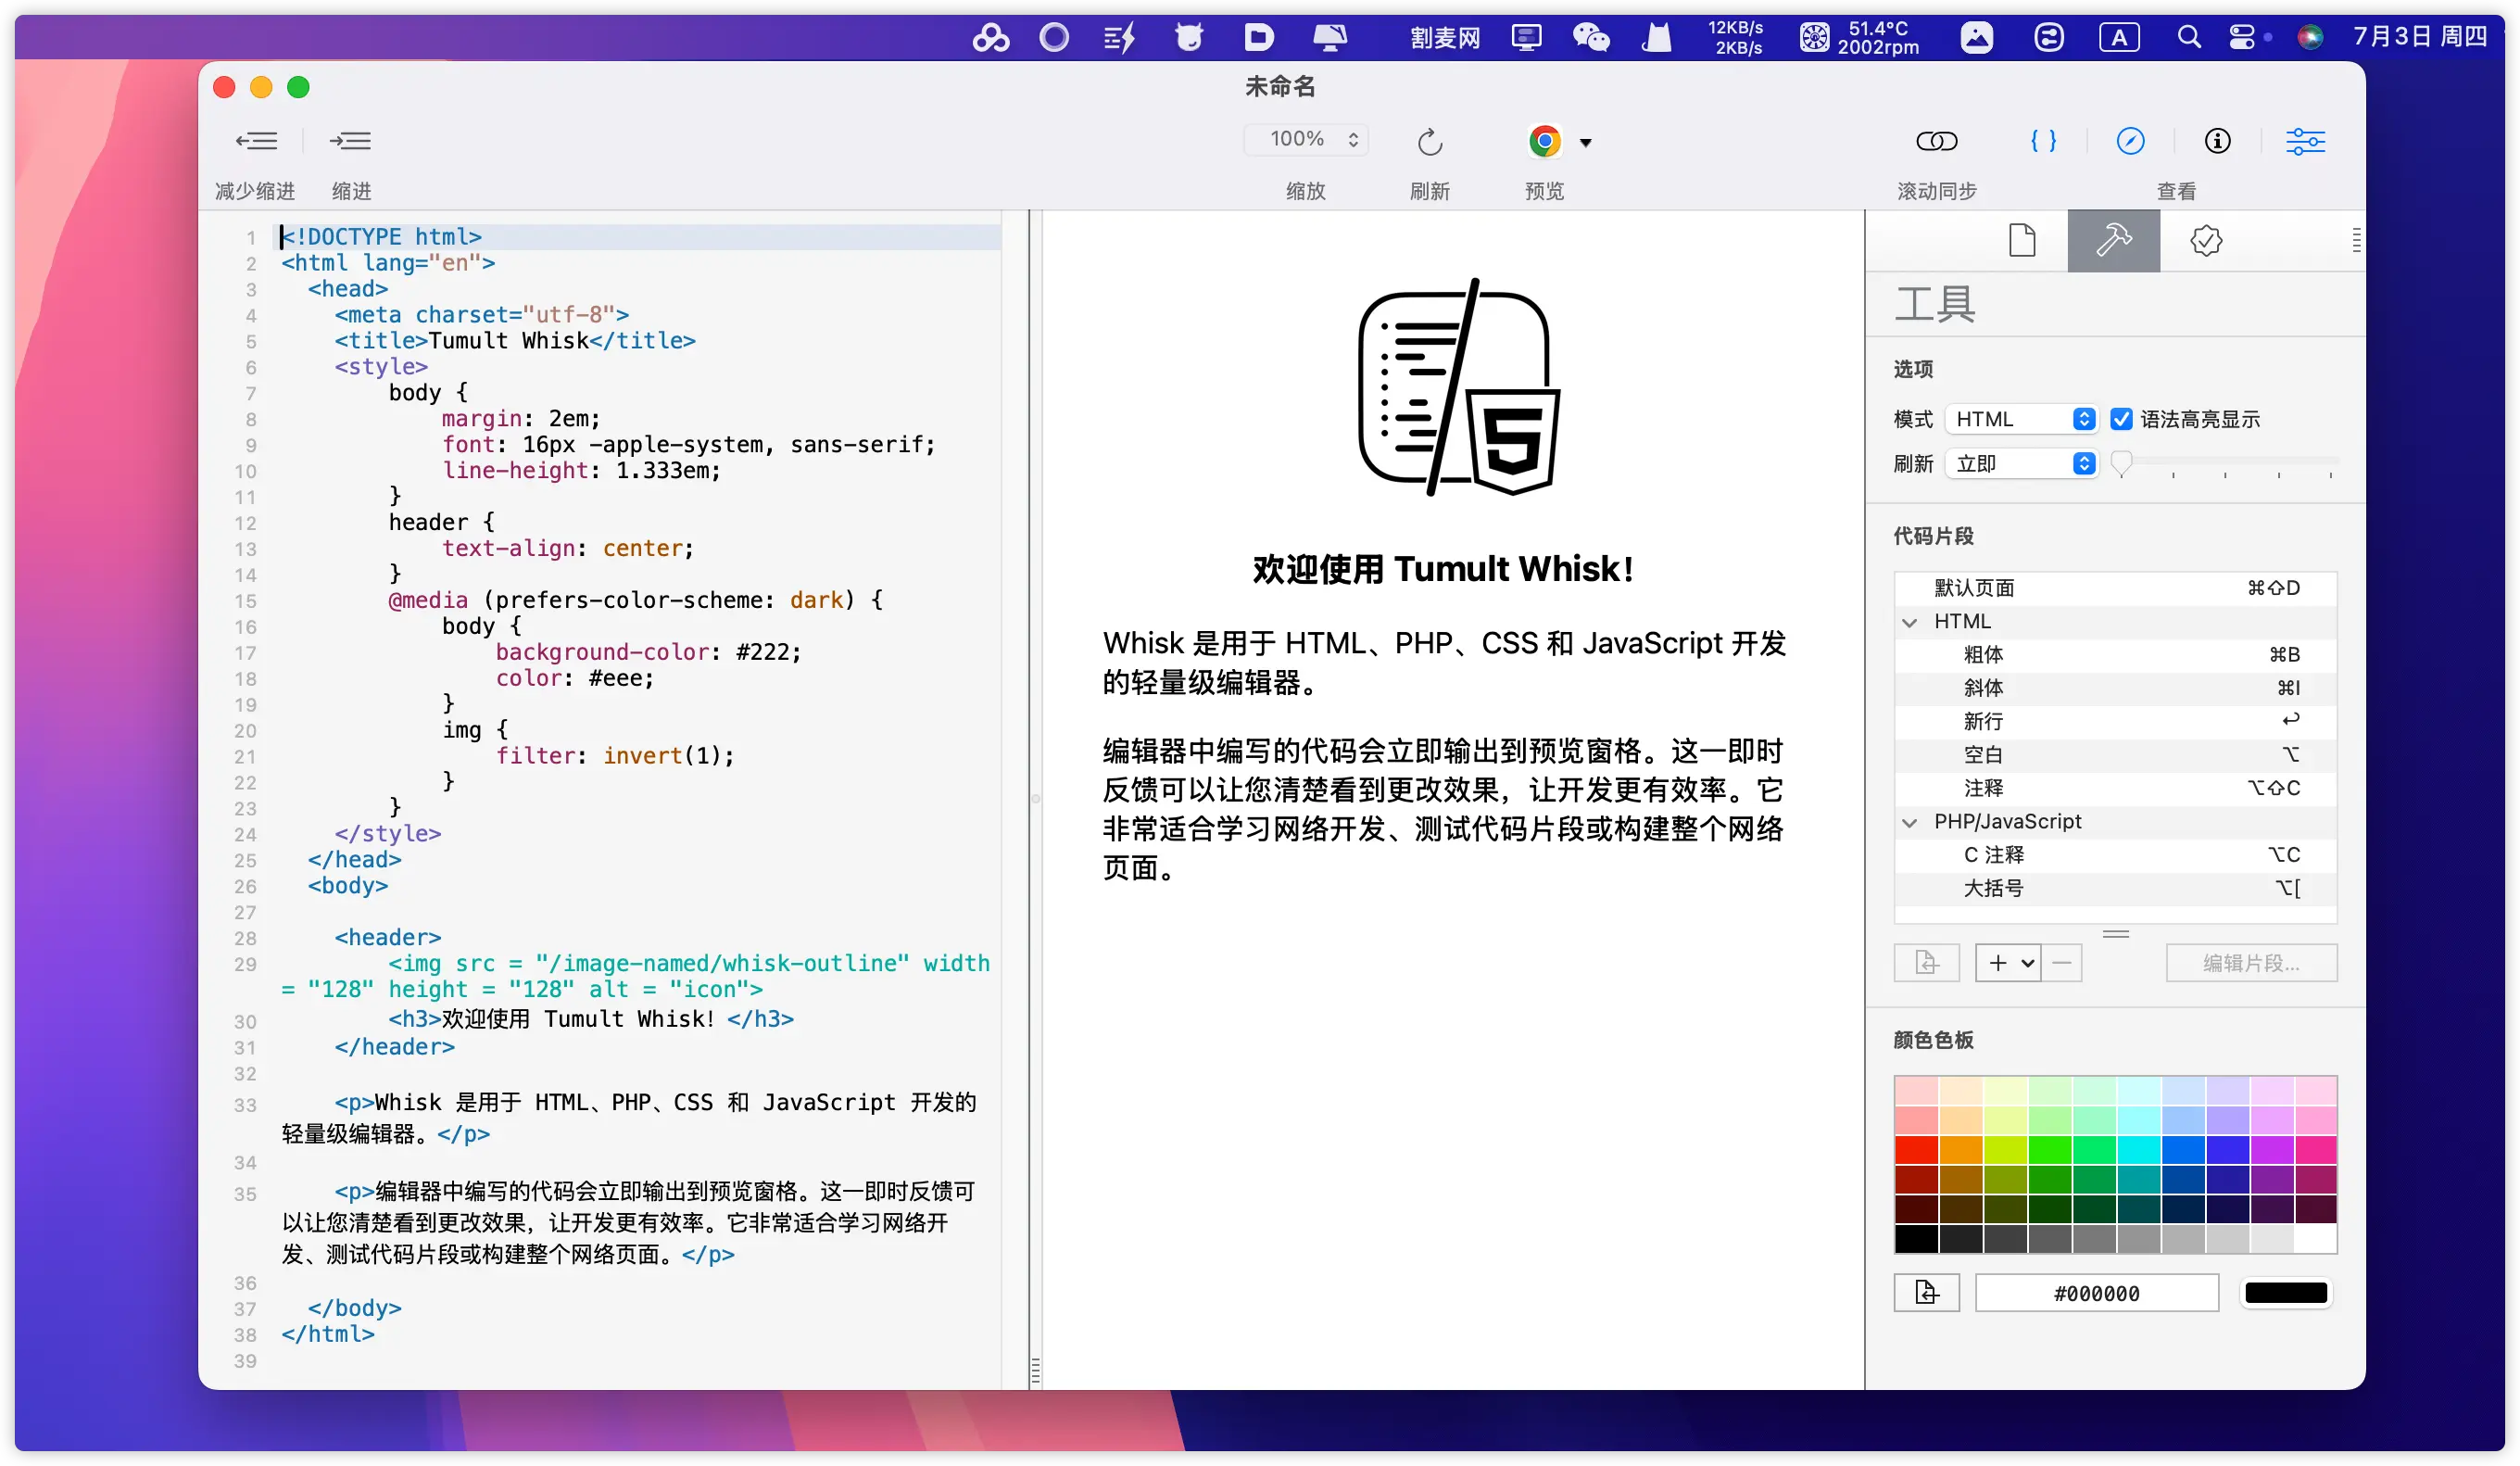
Task: Select the 注释 comment snippet
Action: (2115, 788)
